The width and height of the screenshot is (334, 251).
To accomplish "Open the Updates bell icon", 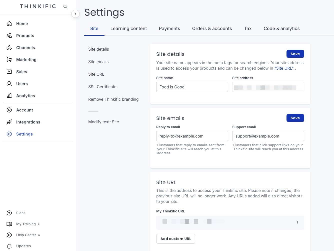I will click(9, 246).
